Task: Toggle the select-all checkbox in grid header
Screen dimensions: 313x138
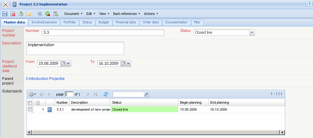Action: click(x=30, y=103)
